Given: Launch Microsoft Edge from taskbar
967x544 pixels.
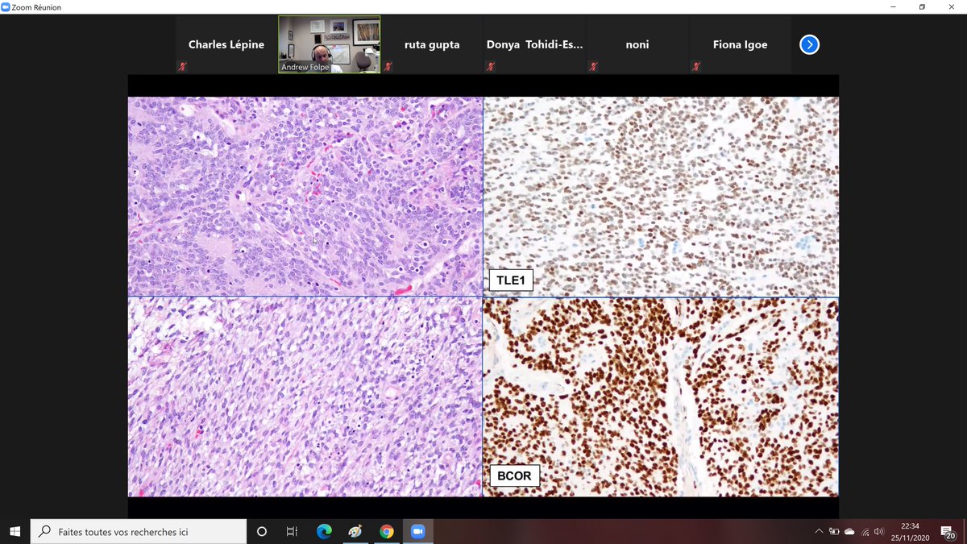Looking at the screenshot, I should click(x=324, y=531).
